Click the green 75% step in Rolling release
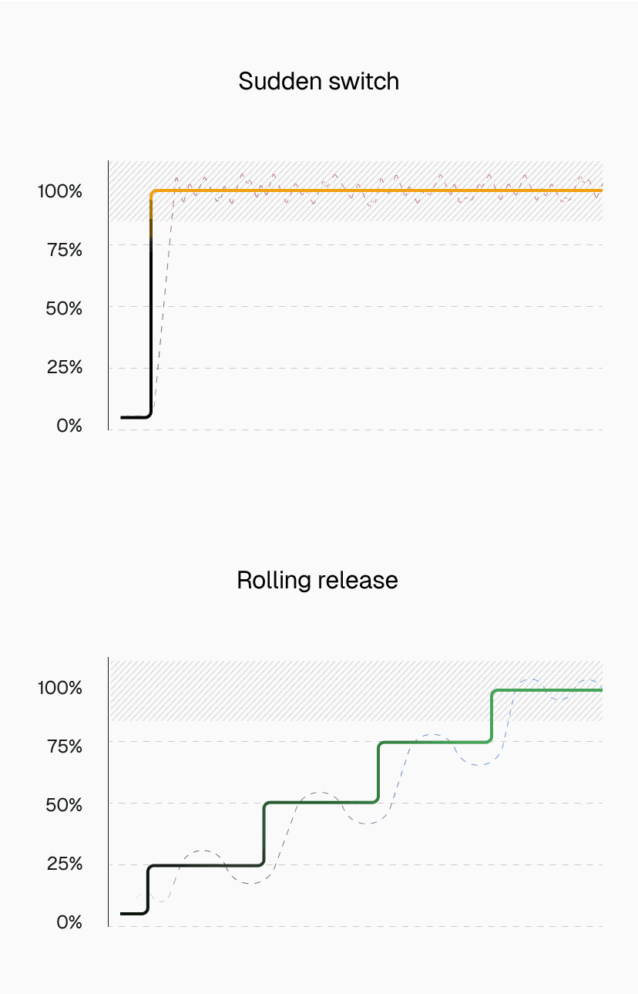This screenshot has width=638, height=994. [435, 743]
